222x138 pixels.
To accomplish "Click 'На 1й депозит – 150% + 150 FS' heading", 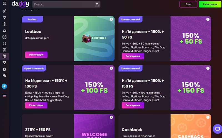I will coord(143,83).
